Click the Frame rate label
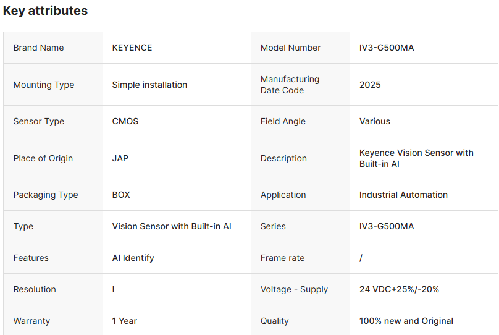This screenshot has width=499, height=335. point(282,258)
